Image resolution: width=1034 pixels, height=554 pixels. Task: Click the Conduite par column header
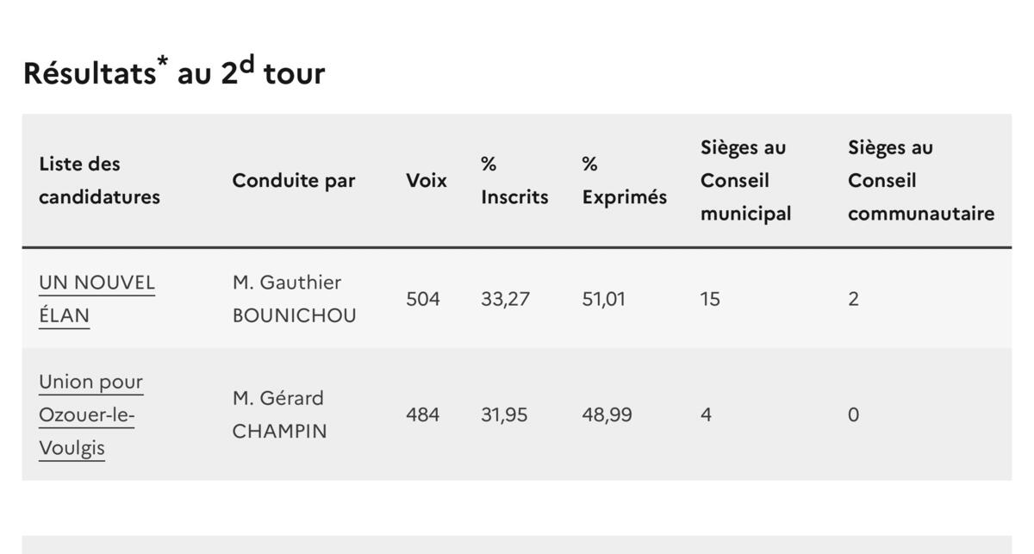(x=294, y=181)
